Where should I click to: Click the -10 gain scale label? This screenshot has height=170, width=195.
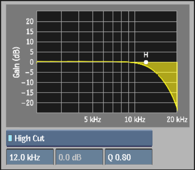[x=28, y=82]
